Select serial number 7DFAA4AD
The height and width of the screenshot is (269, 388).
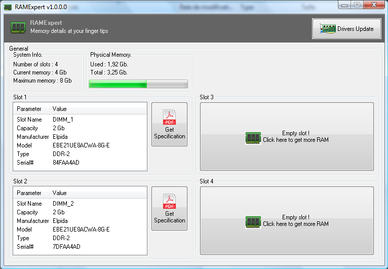66,247
